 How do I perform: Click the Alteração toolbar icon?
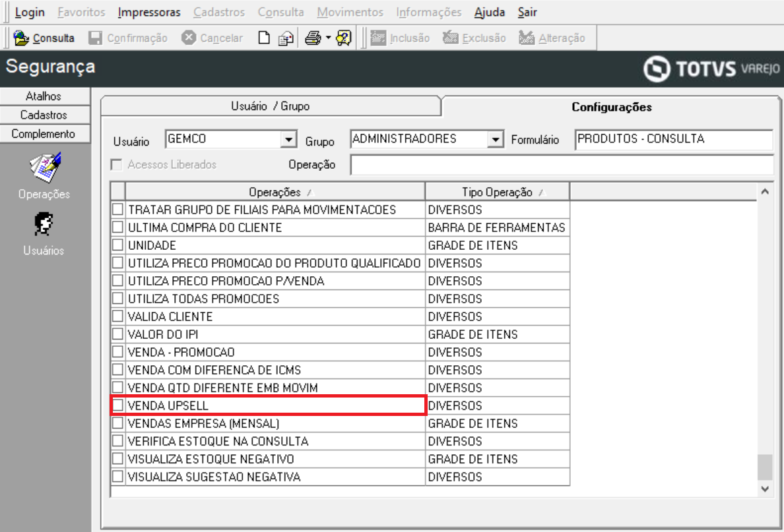pyautogui.click(x=527, y=38)
